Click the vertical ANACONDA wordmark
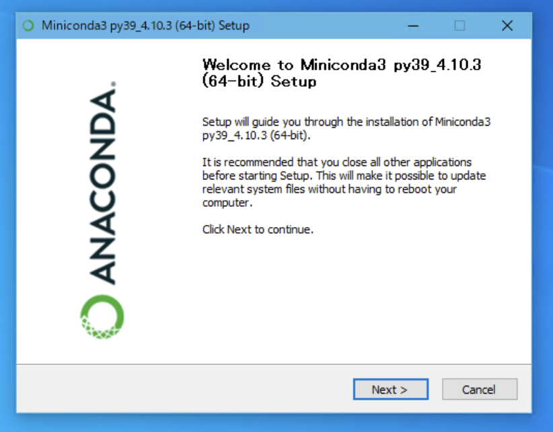This screenshot has width=553, height=432. click(x=102, y=186)
